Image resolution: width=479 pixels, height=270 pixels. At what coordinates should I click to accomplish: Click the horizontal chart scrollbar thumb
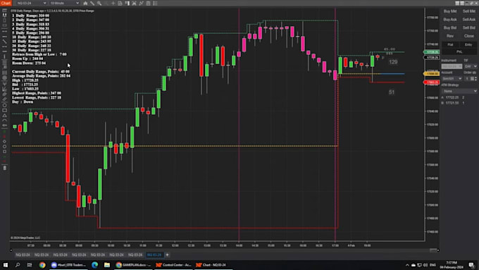pos(433,250)
